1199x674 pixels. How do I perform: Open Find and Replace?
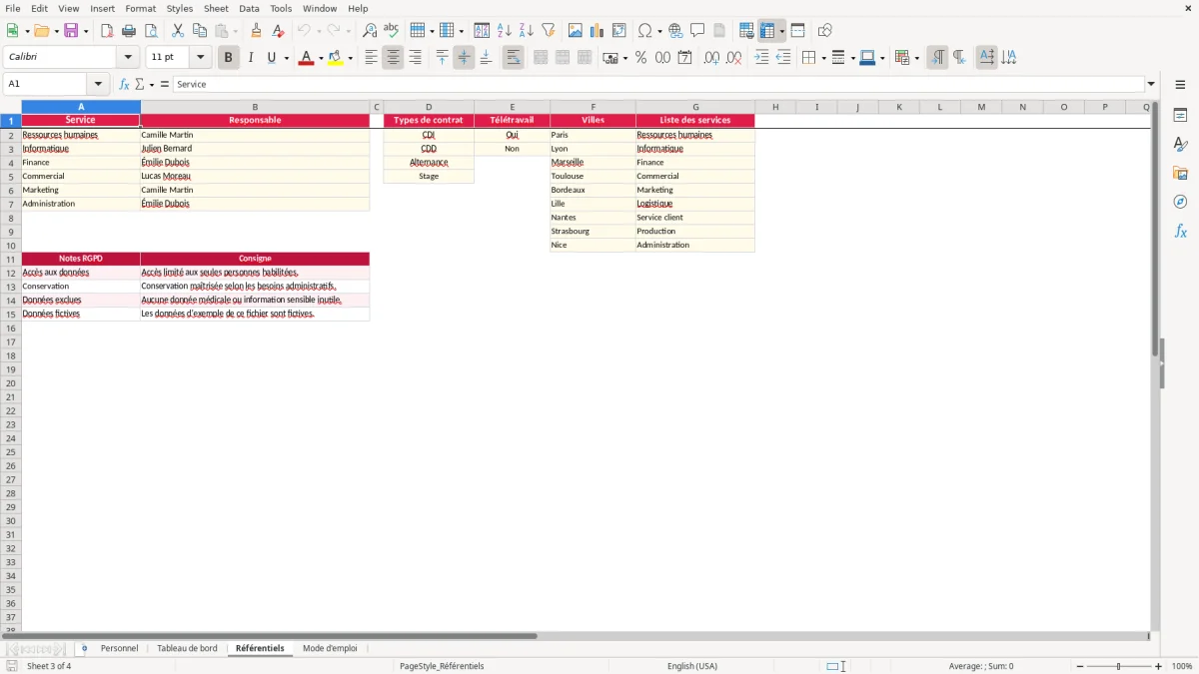click(x=370, y=31)
